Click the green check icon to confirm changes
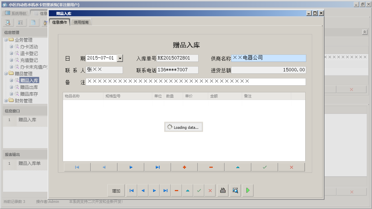 pos(264,167)
